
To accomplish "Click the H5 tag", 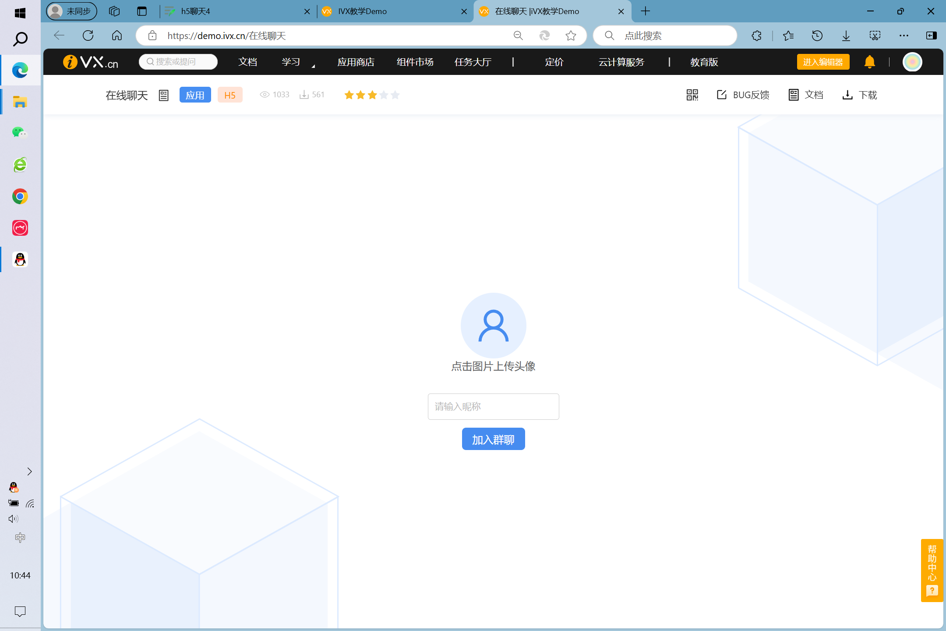I will point(230,95).
